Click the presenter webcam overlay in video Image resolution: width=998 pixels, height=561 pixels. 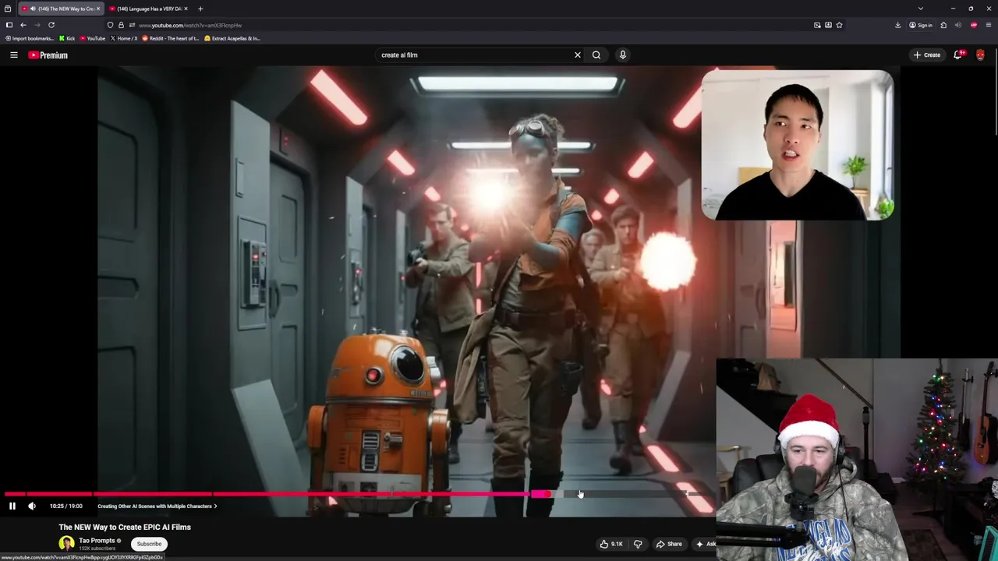797,145
